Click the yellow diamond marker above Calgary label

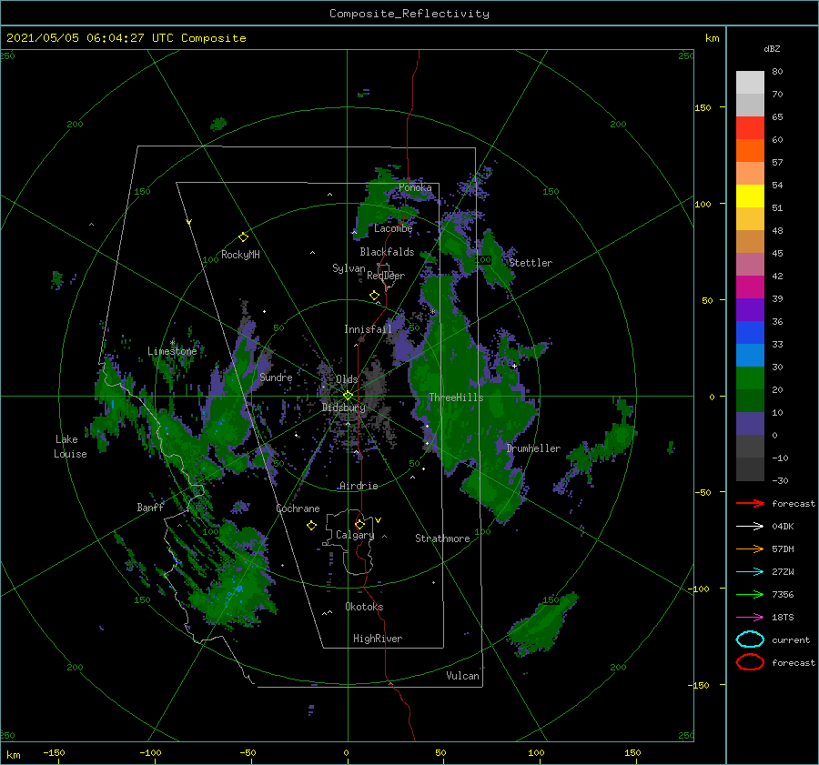tap(359, 524)
